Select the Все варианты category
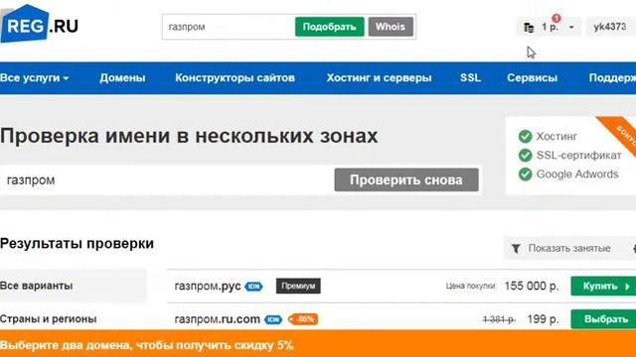This screenshot has width=636, height=357. coord(73,286)
